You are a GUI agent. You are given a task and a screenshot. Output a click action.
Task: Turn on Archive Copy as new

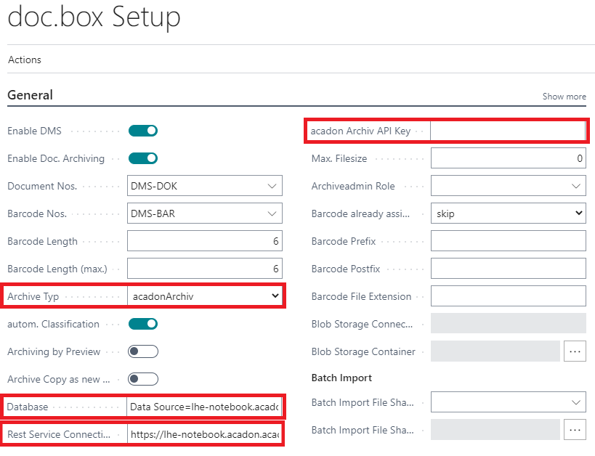(142, 379)
